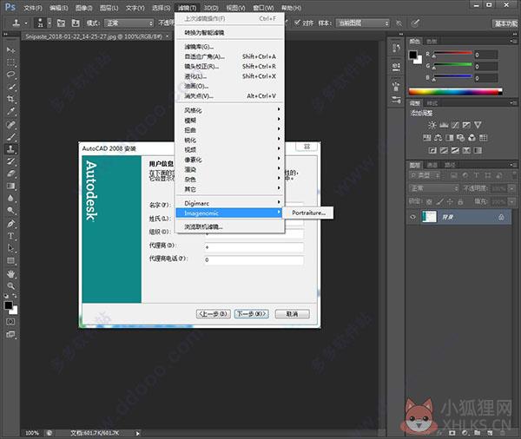Select the Quick Selection tool

tap(10, 87)
